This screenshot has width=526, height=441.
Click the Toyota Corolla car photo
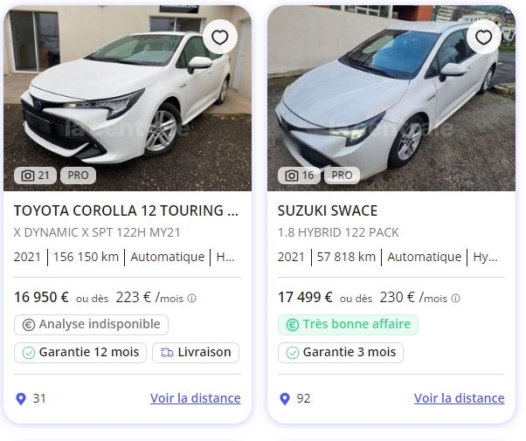point(127,96)
